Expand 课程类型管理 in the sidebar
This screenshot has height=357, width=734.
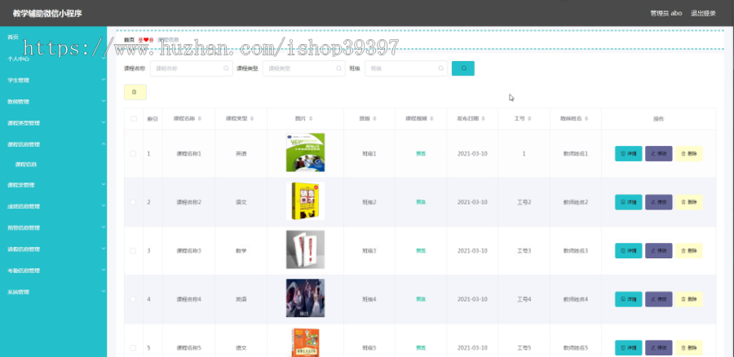(53, 123)
